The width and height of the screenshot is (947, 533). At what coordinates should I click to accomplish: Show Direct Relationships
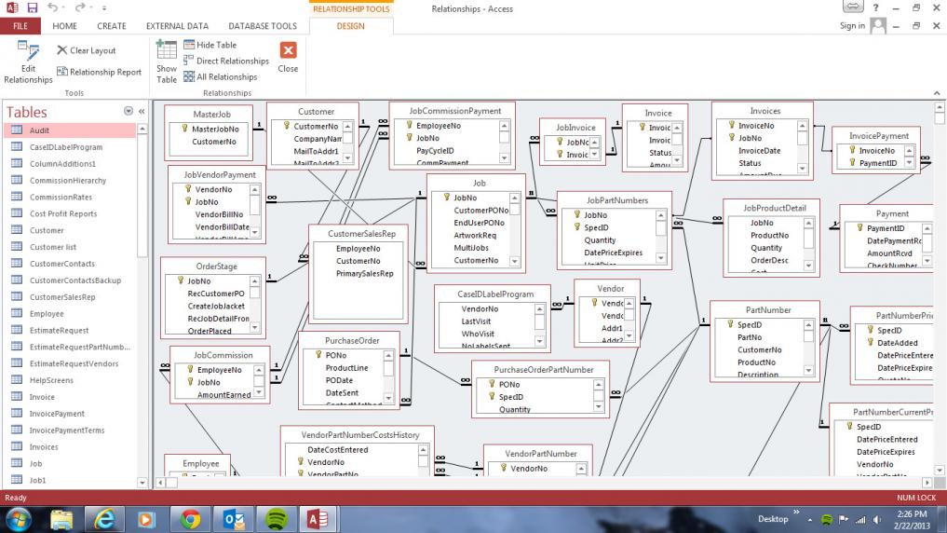tap(226, 61)
